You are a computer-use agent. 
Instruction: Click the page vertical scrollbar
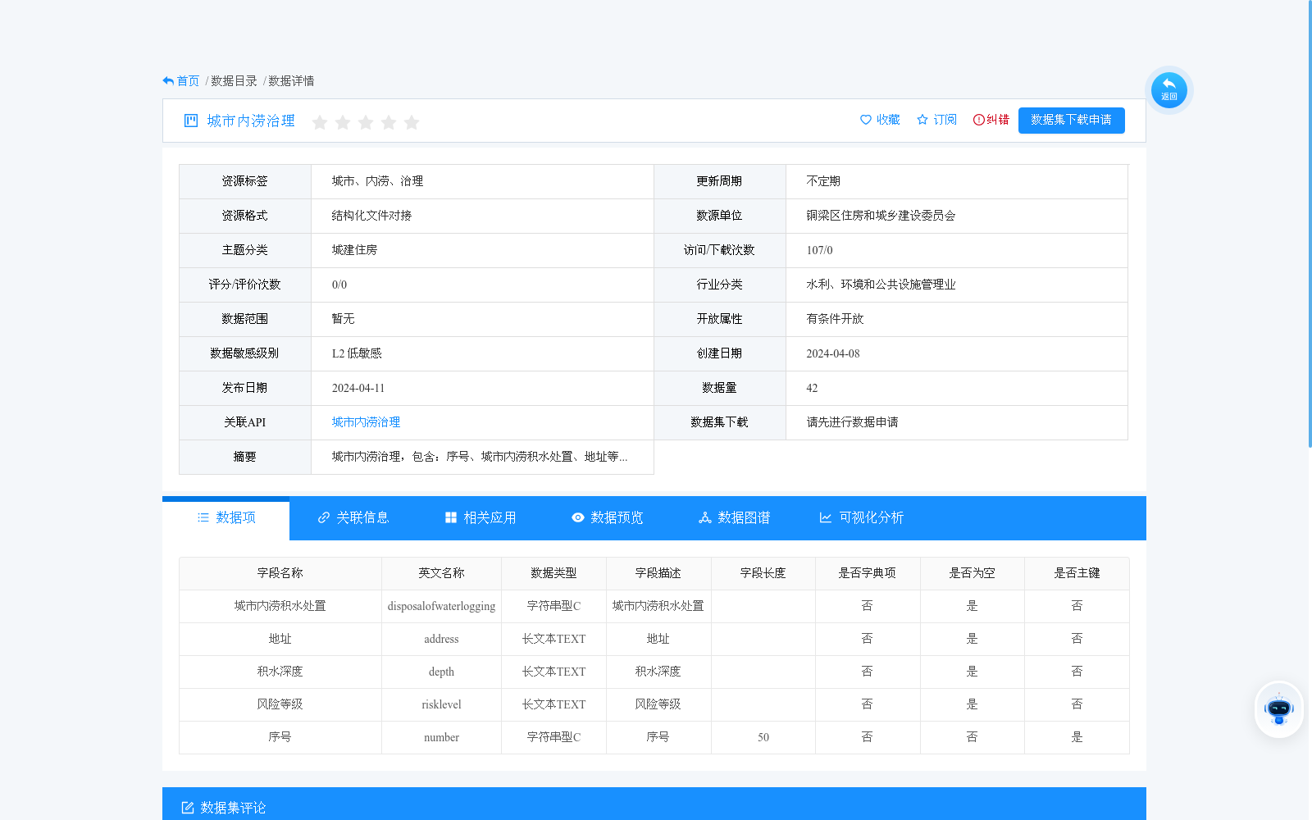[1310, 223]
